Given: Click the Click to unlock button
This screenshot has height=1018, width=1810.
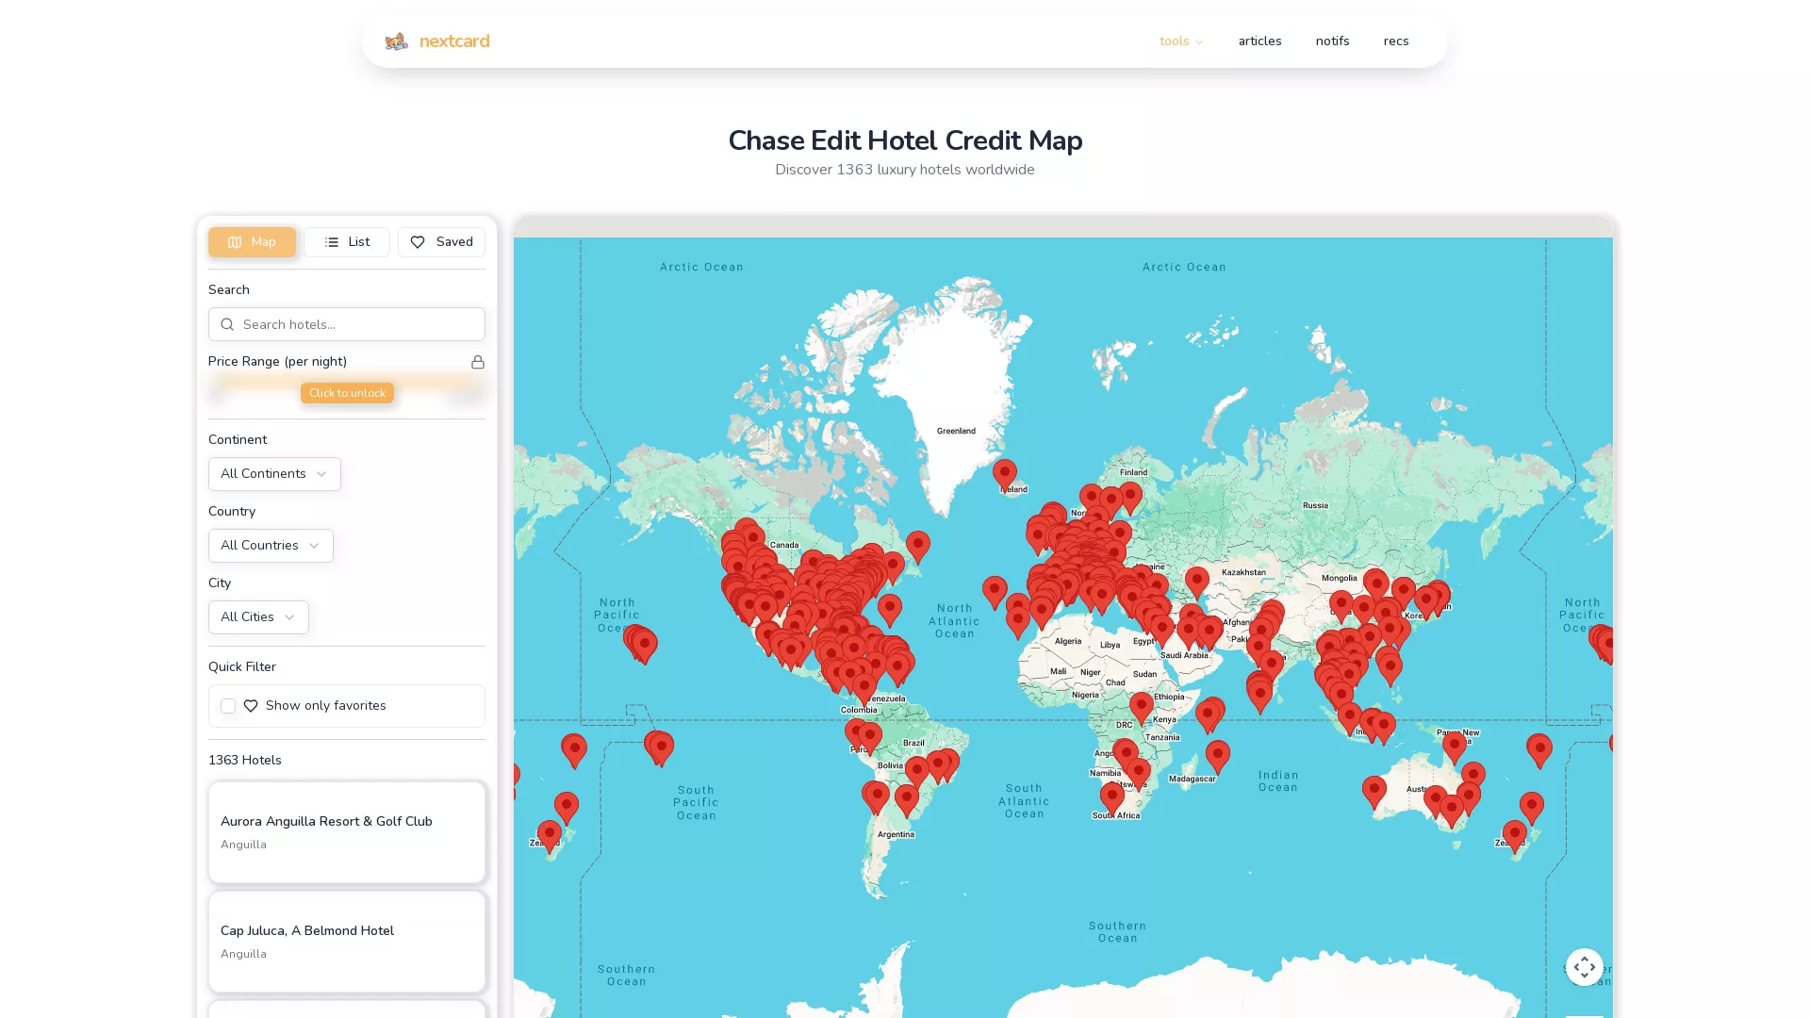Looking at the screenshot, I should click(347, 393).
